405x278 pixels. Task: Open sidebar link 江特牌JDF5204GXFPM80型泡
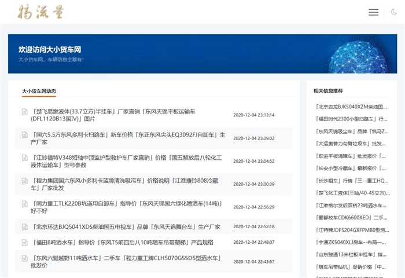pyautogui.click(x=352, y=230)
